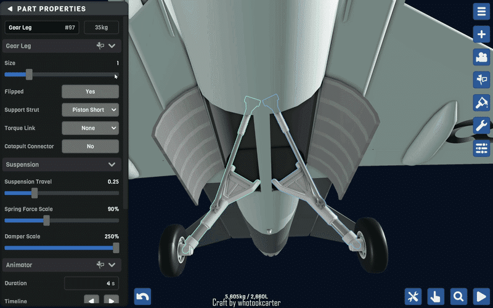The image size is (493, 308).
Task: Step timeline backward with left arrow
Action: point(91,300)
